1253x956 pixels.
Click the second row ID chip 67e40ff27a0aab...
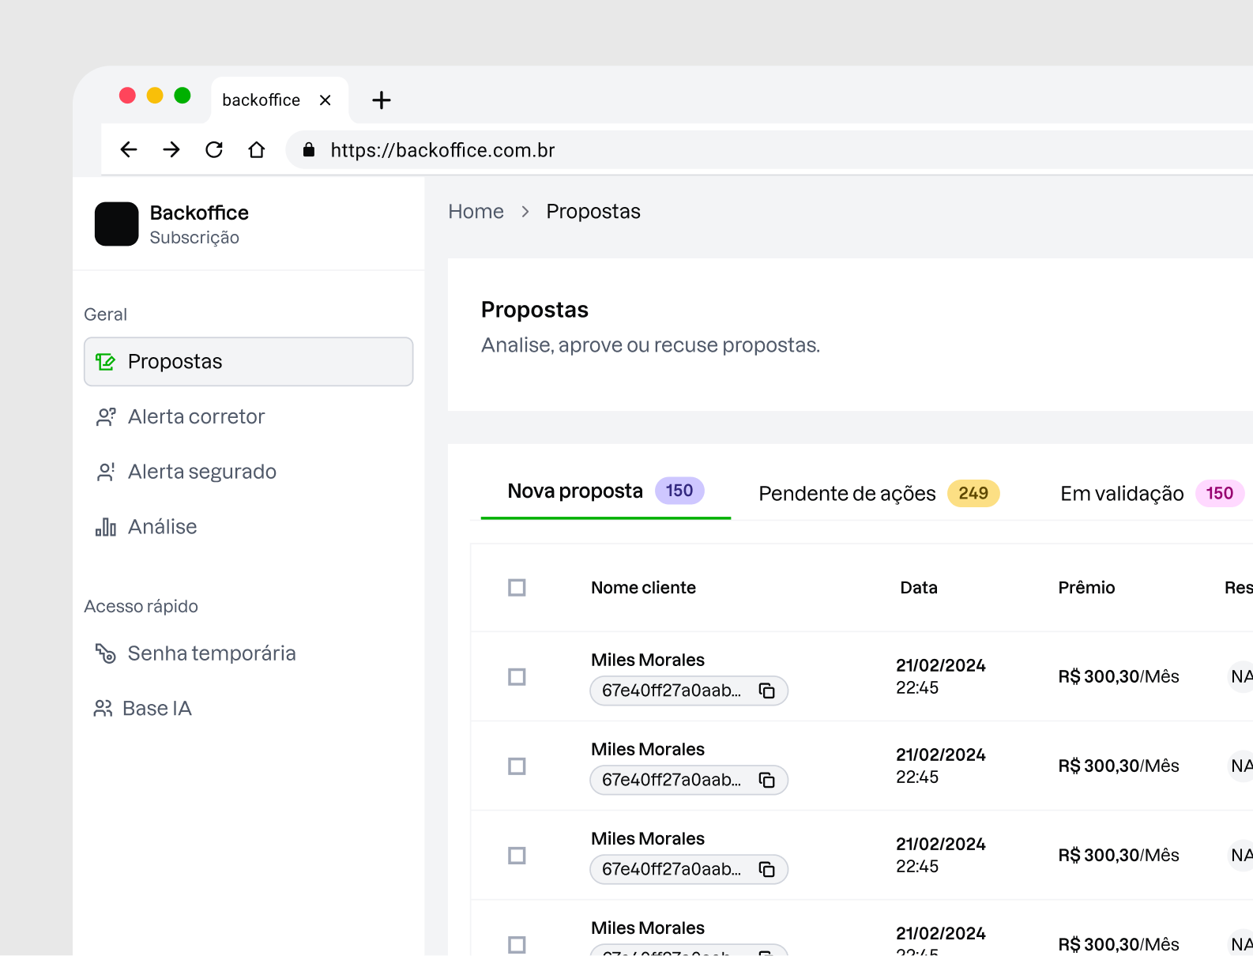689,780
